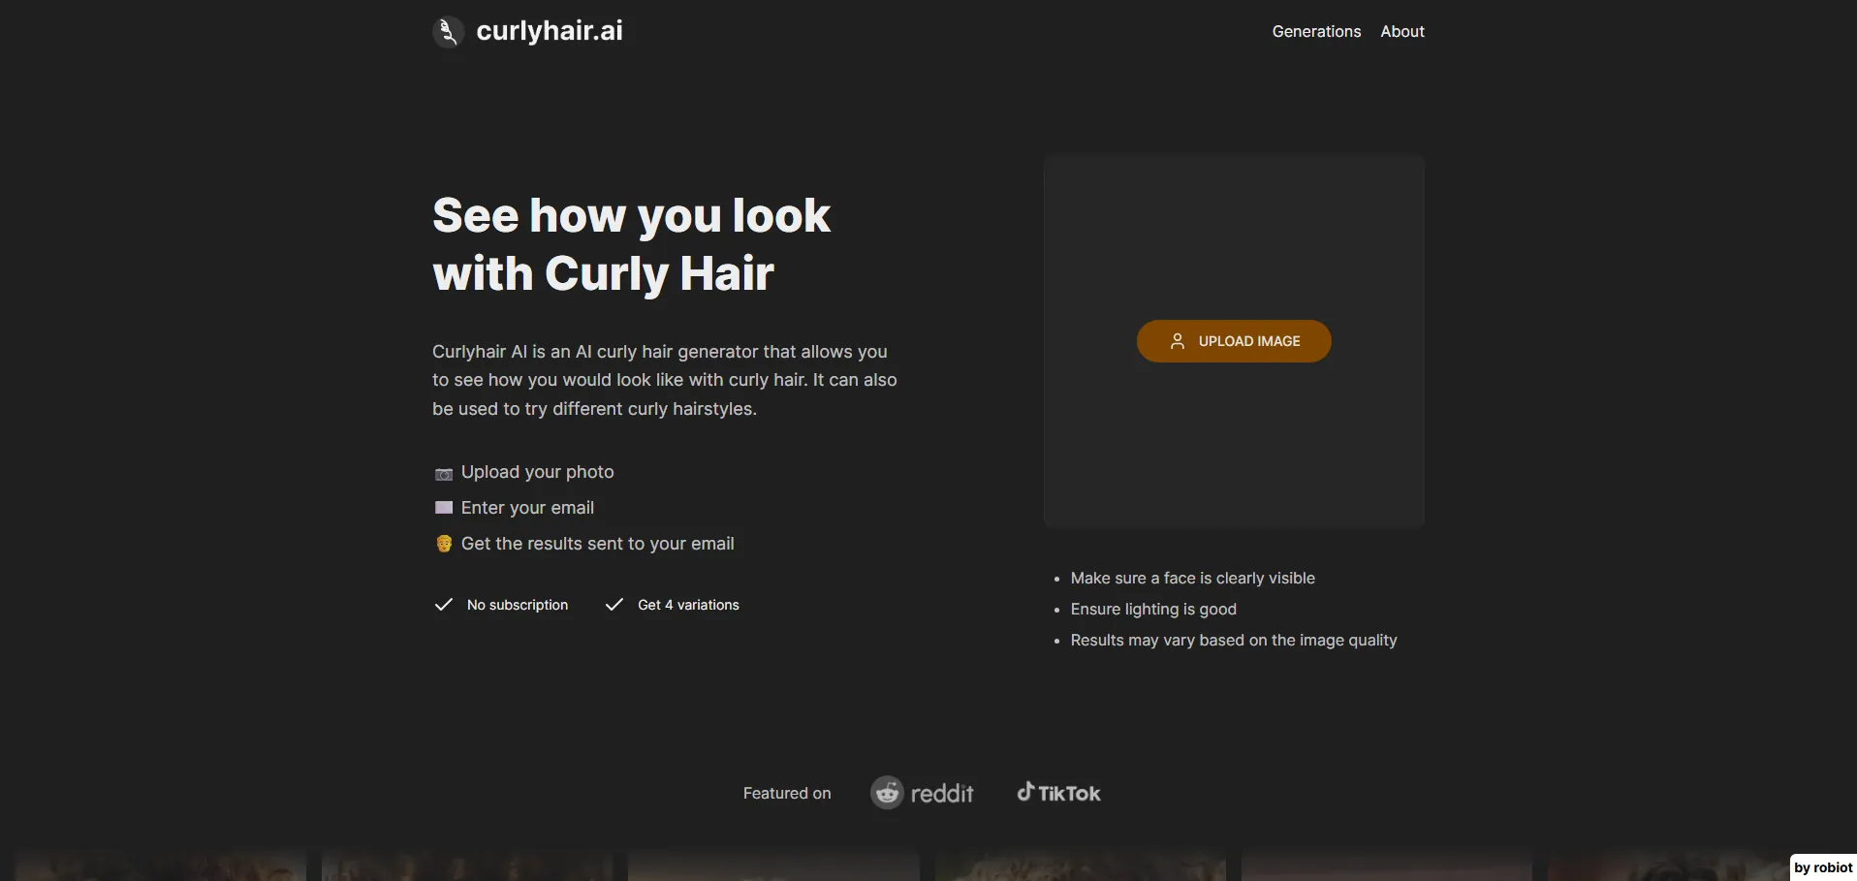Click the checkmark next to Get 4 variations
1857x881 pixels.
(614, 605)
